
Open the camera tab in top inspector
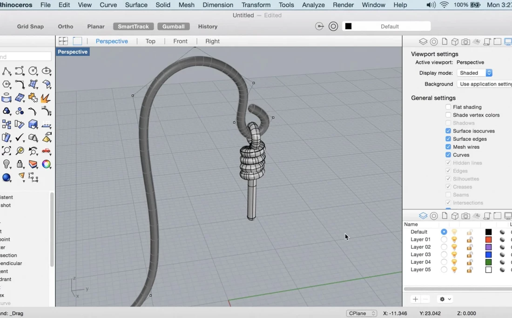pyautogui.click(x=465, y=42)
